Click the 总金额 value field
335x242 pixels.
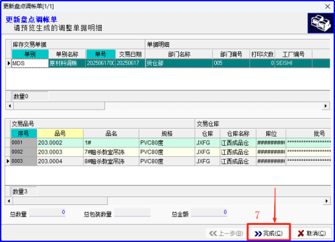coord(209,212)
